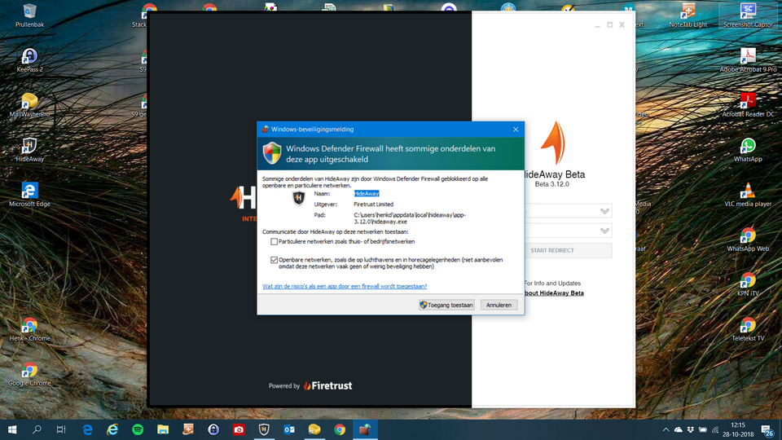Open KPN iTV desktop shortcut
Viewport: 782px width, 440px height.
click(748, 284)
